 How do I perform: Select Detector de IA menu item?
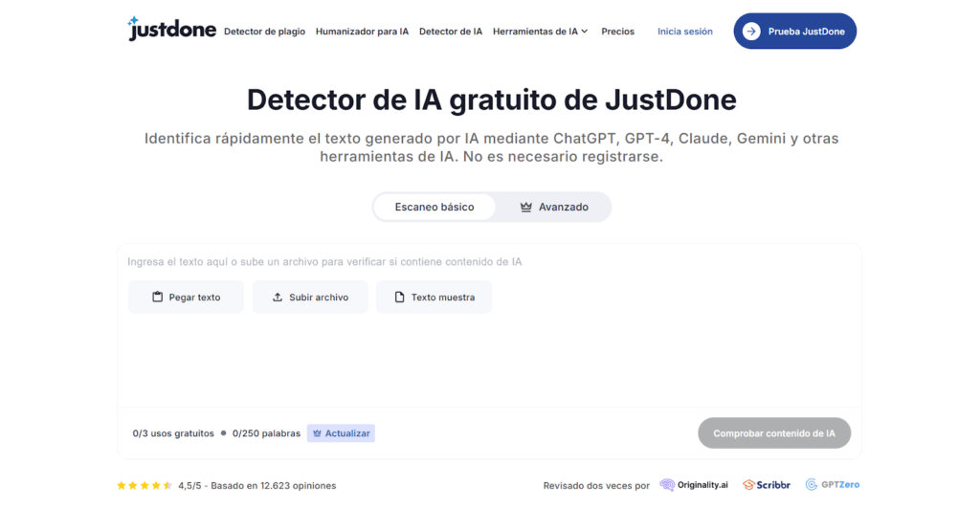(x=451, y=32)
